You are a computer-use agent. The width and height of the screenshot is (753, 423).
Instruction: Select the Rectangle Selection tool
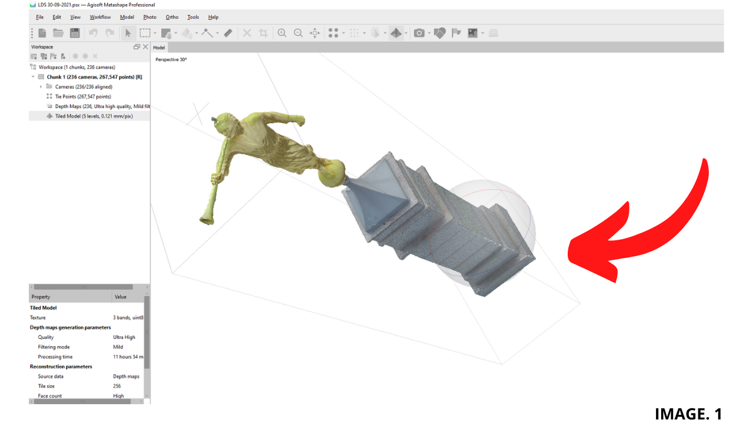(x=145, y=33)
